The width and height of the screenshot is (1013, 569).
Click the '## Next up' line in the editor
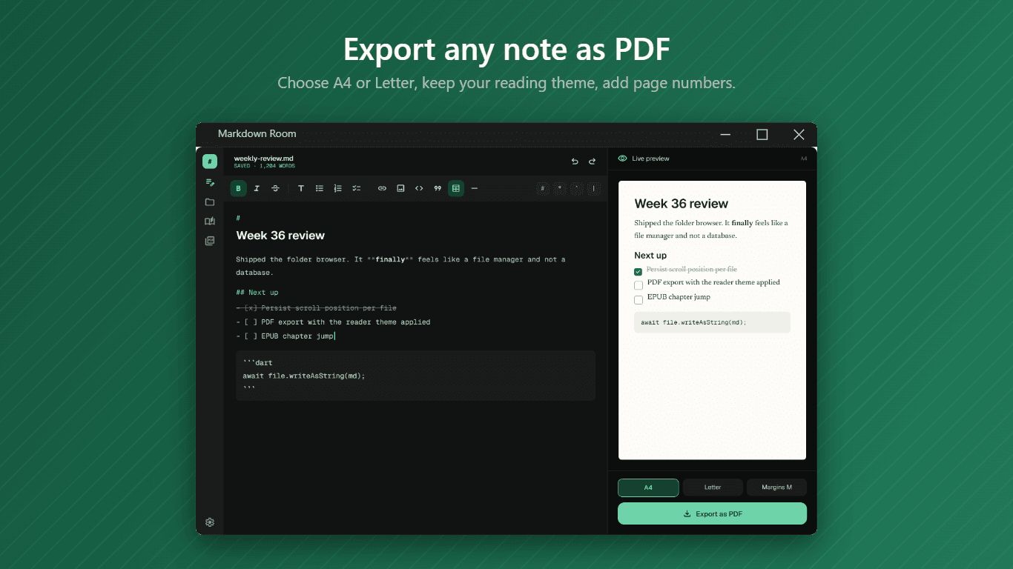(x=257, y=293)
